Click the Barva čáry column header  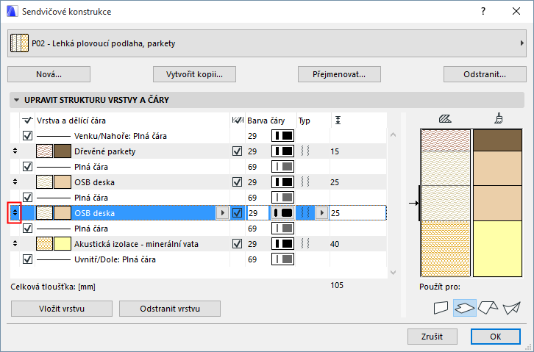[x=266, y=120]
